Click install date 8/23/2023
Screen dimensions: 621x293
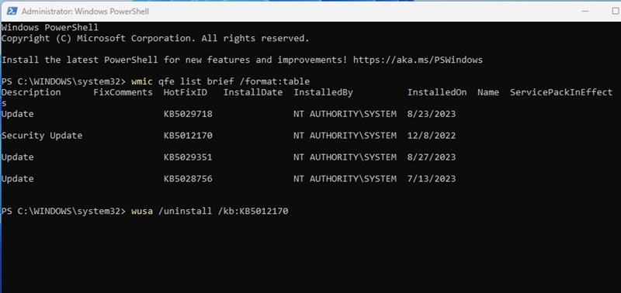(x=432, y=114)
